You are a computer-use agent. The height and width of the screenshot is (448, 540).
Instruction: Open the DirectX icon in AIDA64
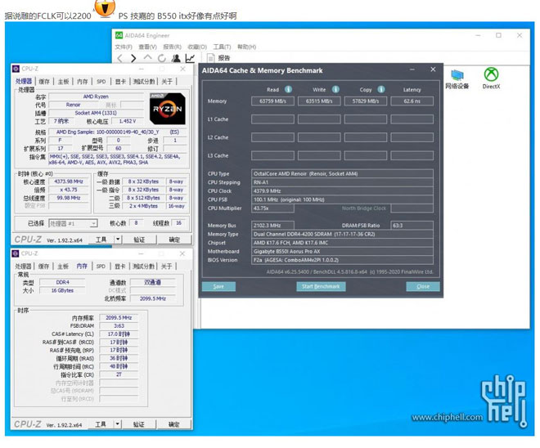pos(491,78)
